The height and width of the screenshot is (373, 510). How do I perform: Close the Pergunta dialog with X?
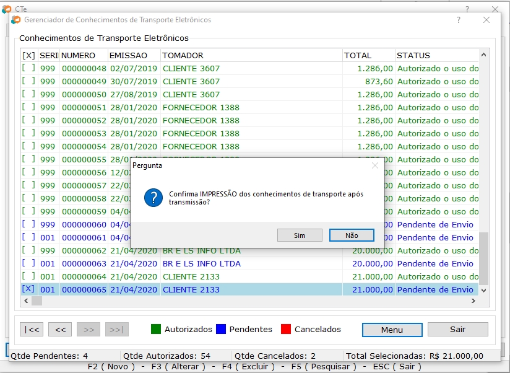pos(374,165)
